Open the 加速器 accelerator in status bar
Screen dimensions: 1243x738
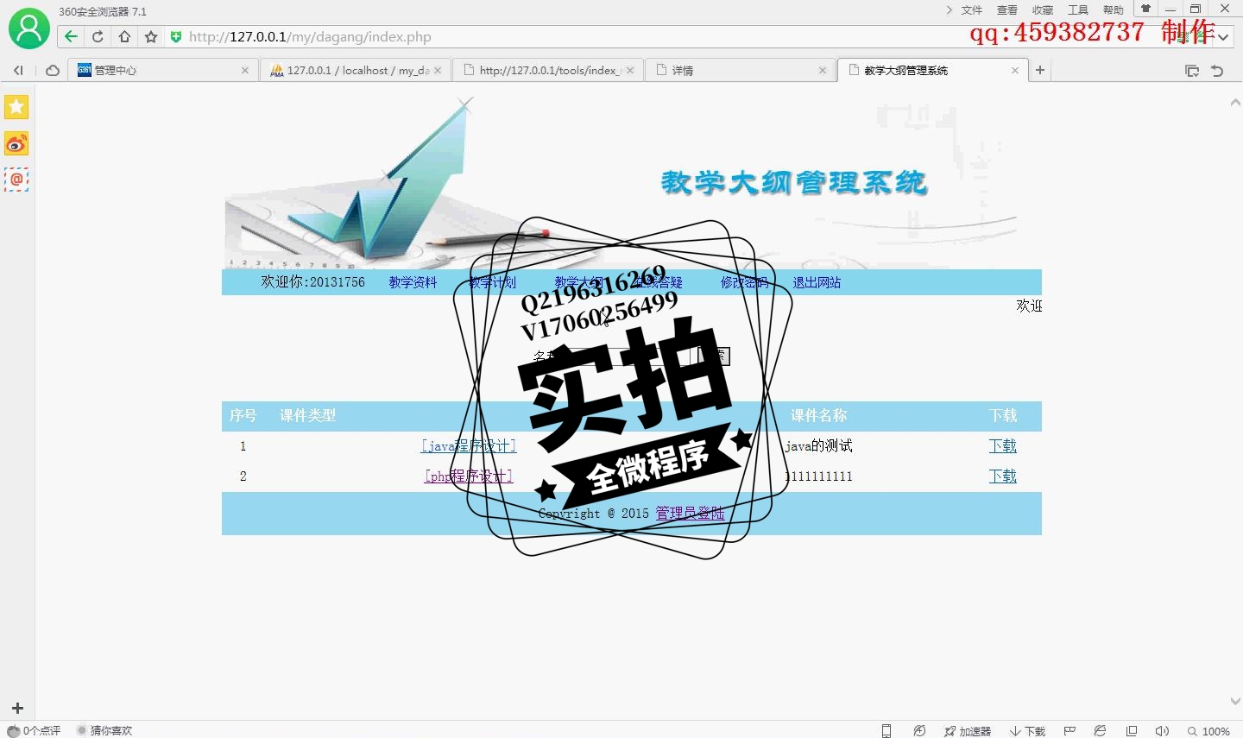coord(968,731)
